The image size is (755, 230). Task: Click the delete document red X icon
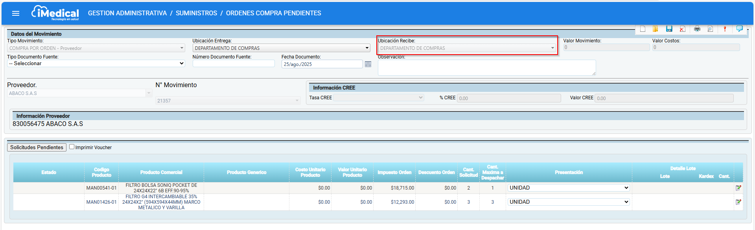point(682,29)
